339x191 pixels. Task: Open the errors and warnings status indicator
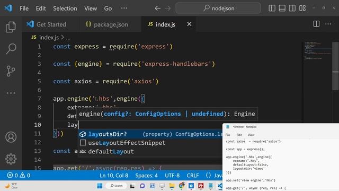tap(19, 175)
